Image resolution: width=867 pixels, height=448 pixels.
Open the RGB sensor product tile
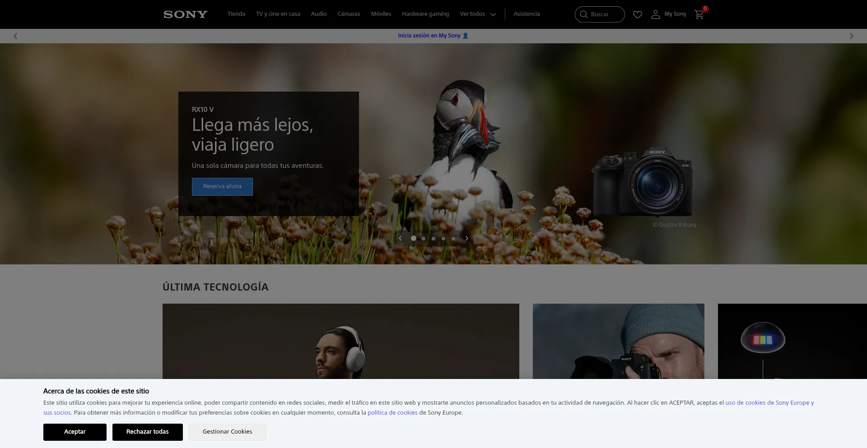[792, 342]
